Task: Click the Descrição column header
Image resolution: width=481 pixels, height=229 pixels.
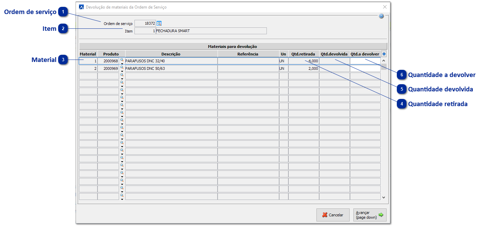Action: pyautogui.click(x=171, y=54)
